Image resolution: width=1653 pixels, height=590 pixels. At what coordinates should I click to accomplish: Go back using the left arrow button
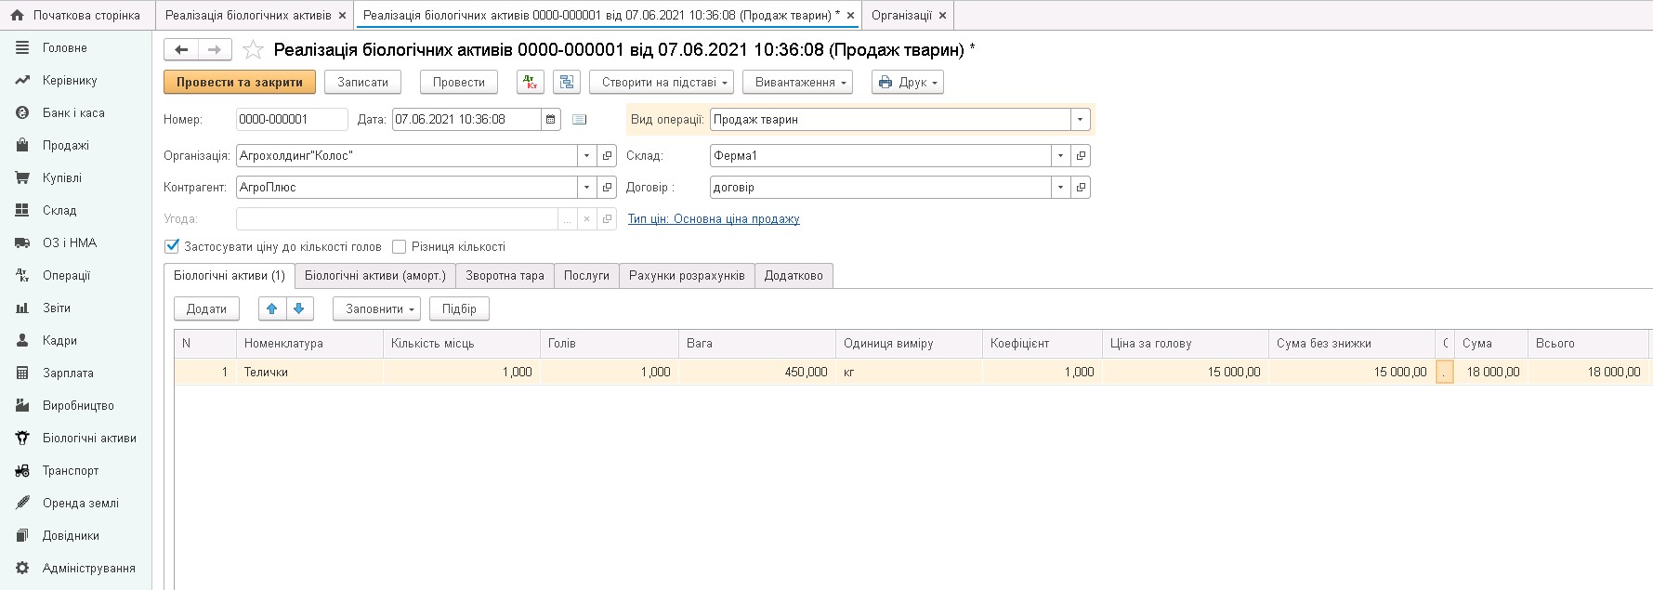(x=181, y=50)
